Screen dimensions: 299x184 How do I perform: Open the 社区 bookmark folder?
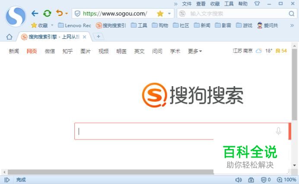pyautogui.click(x=181, y=25)
